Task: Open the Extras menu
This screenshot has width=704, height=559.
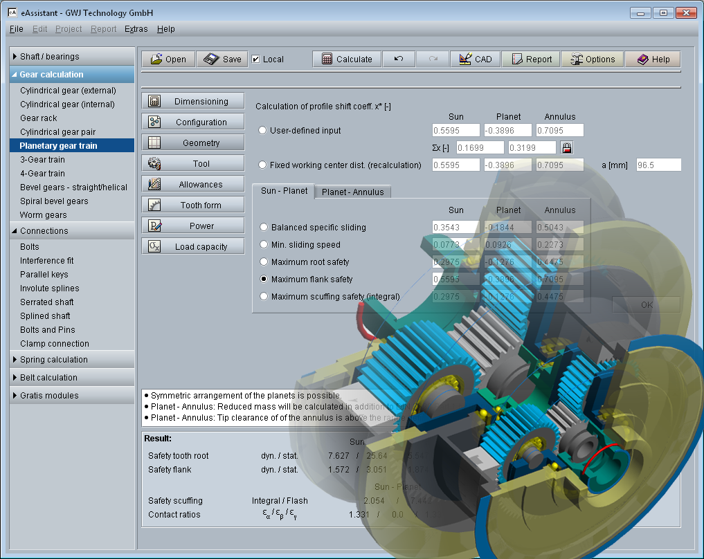Action: point(136,29)
